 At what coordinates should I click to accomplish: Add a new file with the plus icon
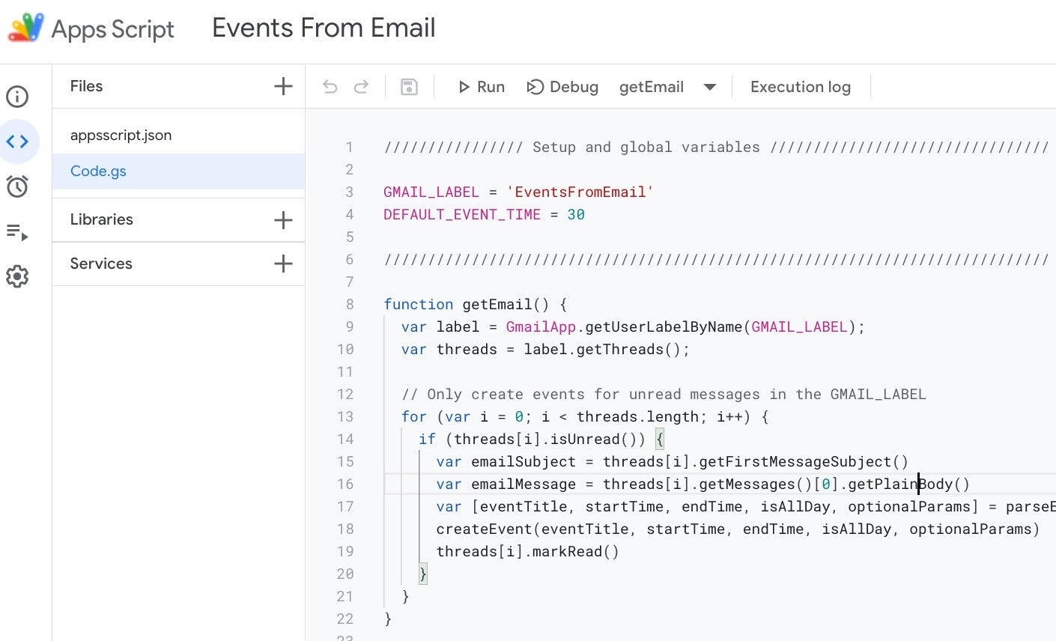click(x=282, y=85)
